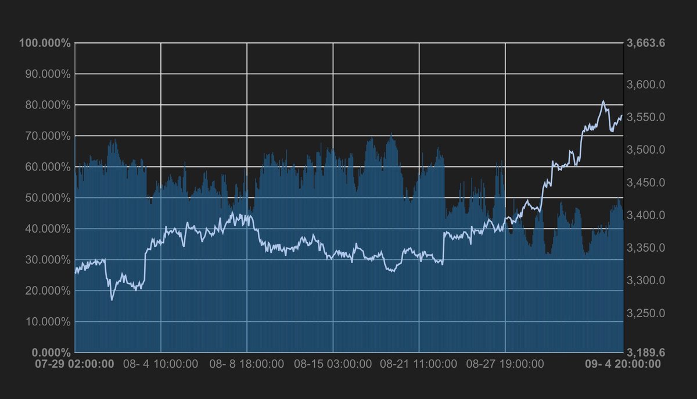Viewport: 697px width, 399px height.
Task: Click the peak of the price line
Action: pos(605,100)
